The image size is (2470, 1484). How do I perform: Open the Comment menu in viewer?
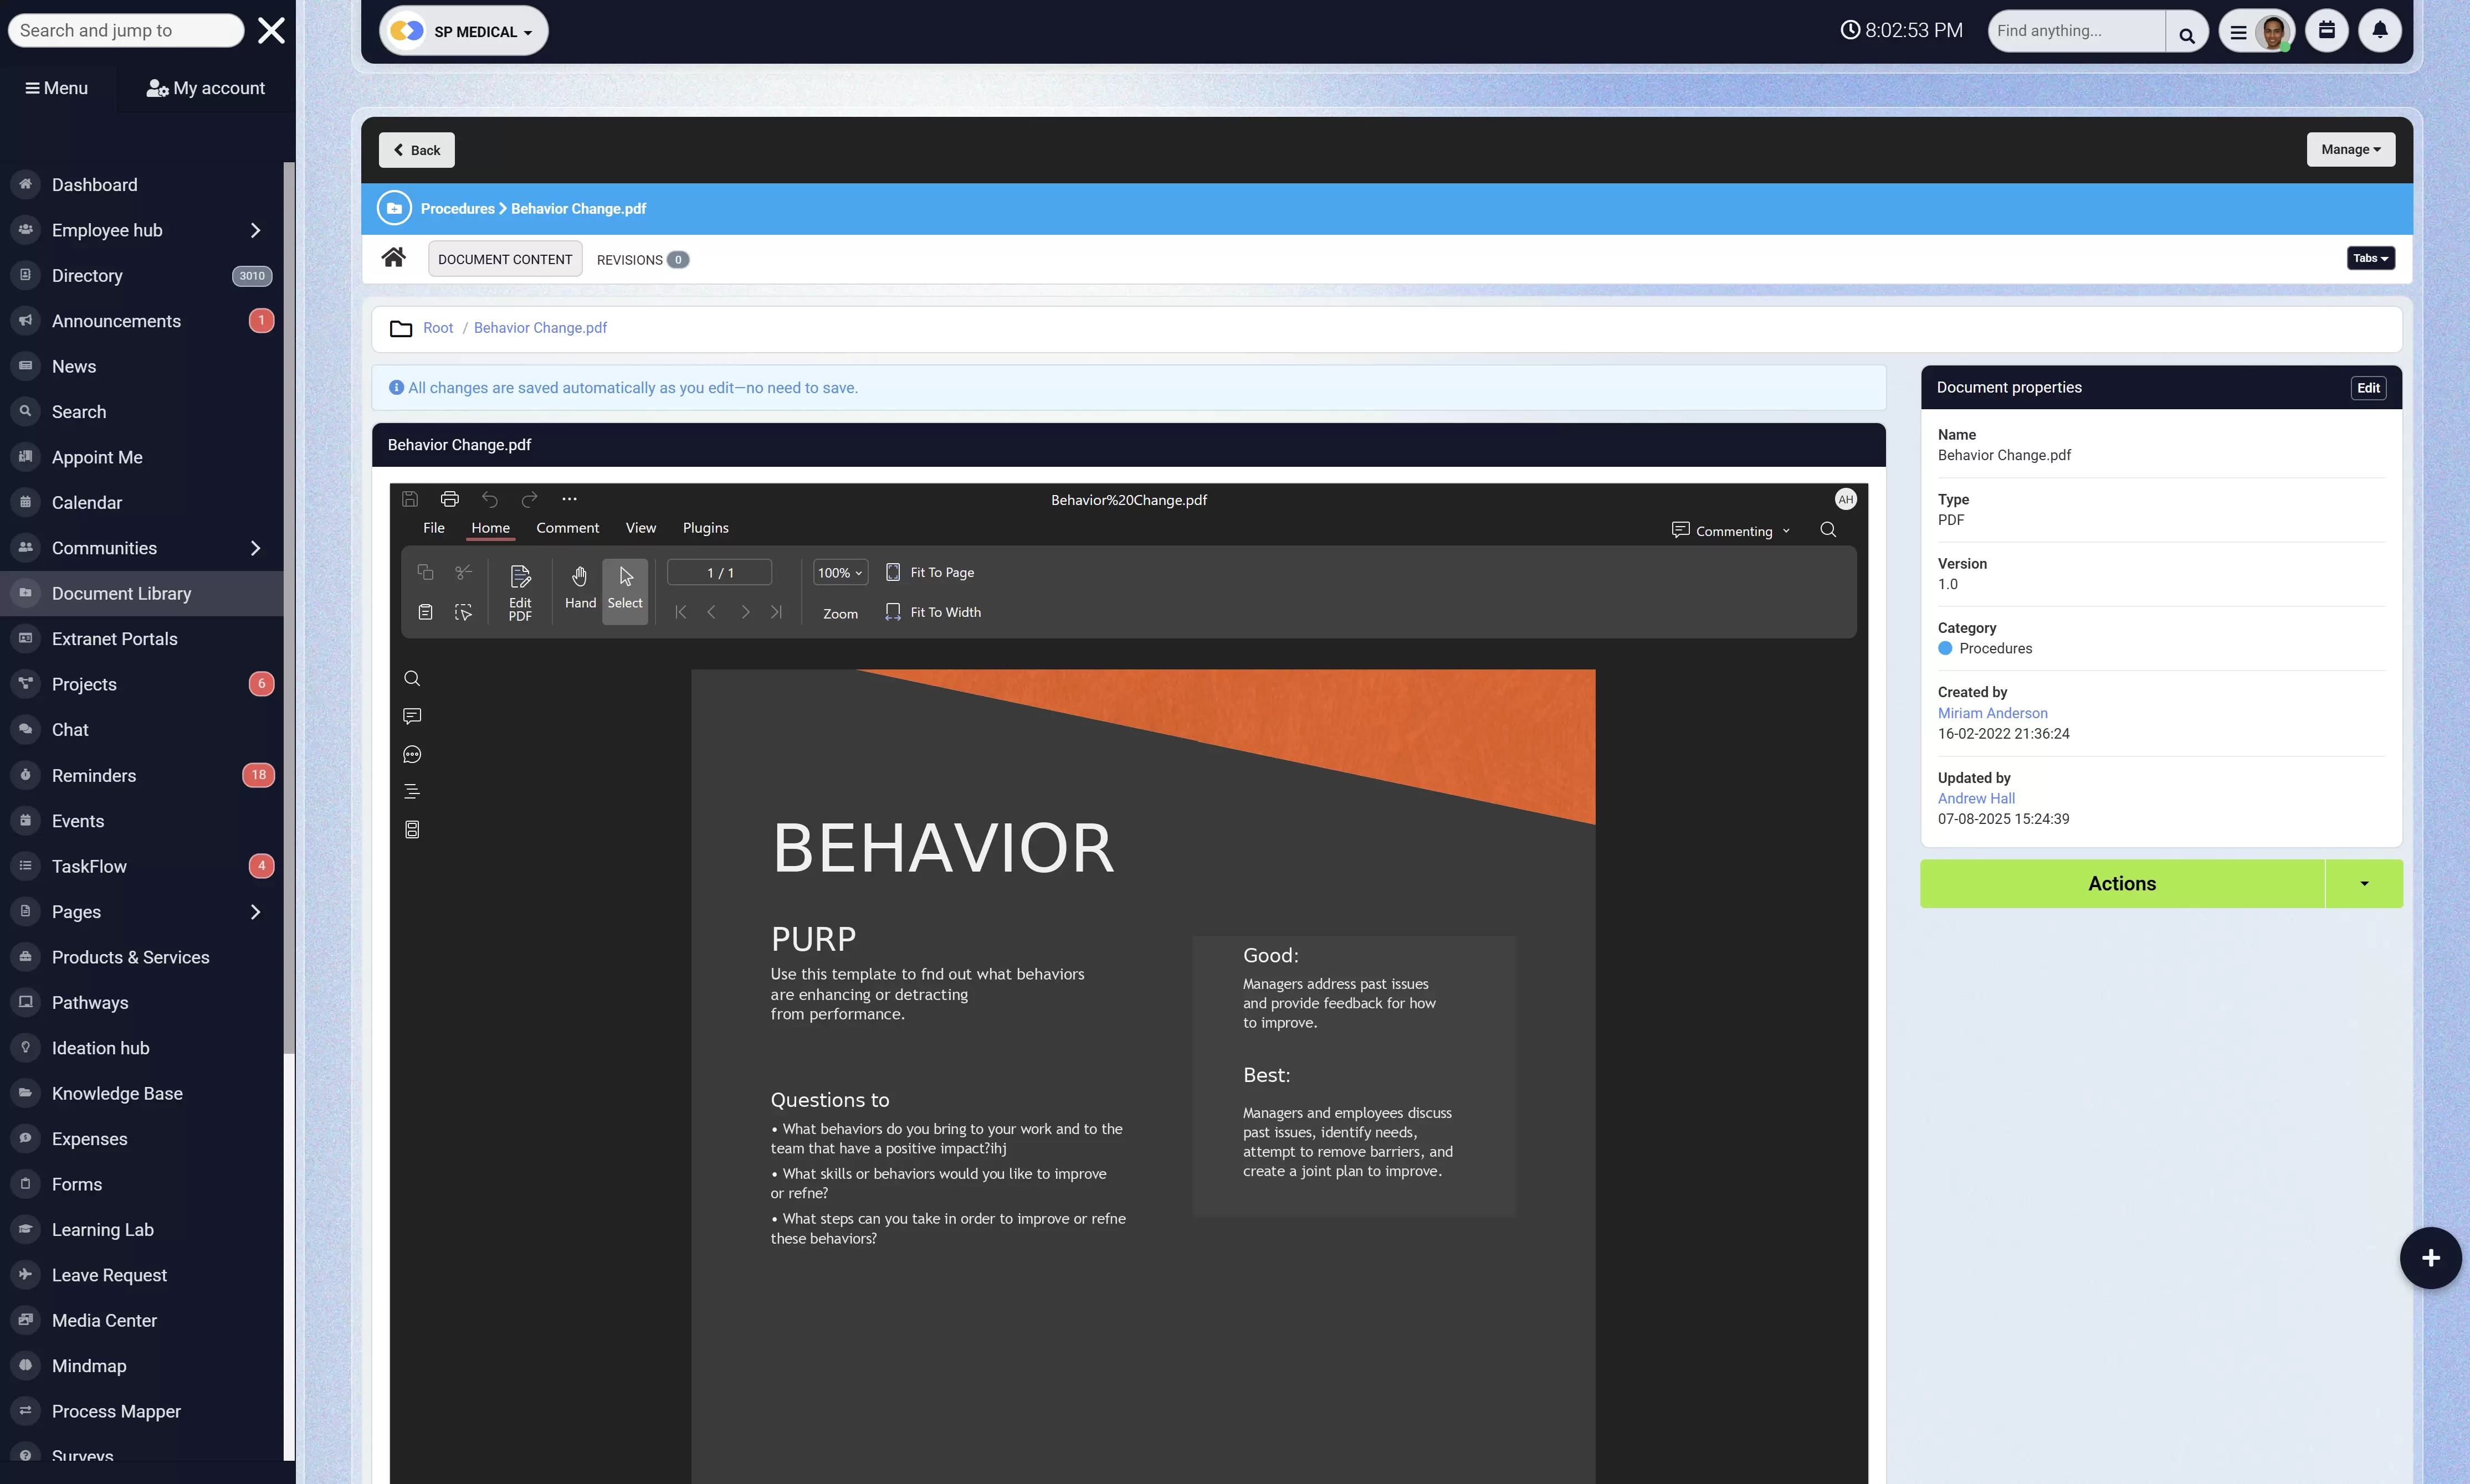(x=567, y=528)
